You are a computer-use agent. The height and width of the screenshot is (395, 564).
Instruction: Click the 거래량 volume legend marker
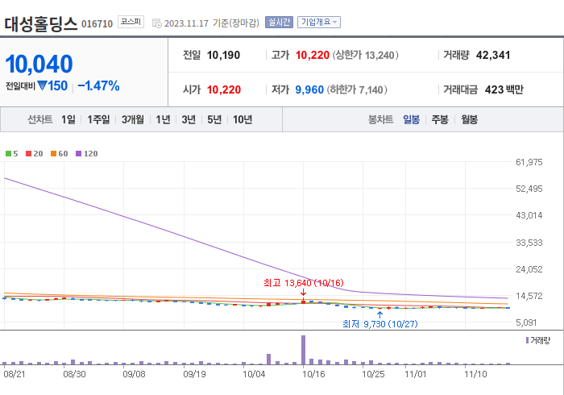coord(527,340)
